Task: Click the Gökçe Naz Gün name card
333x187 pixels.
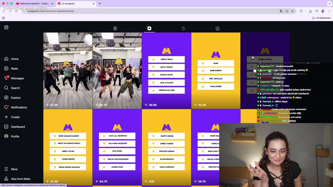Action: tap(166, 90)
